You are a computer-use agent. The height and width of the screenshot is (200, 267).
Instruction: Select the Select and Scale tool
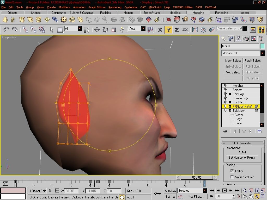[114, 30]
